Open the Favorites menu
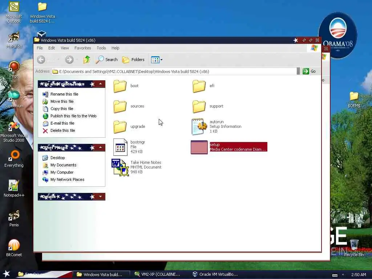Screen dimensions: 372x279 coord(82,48)
